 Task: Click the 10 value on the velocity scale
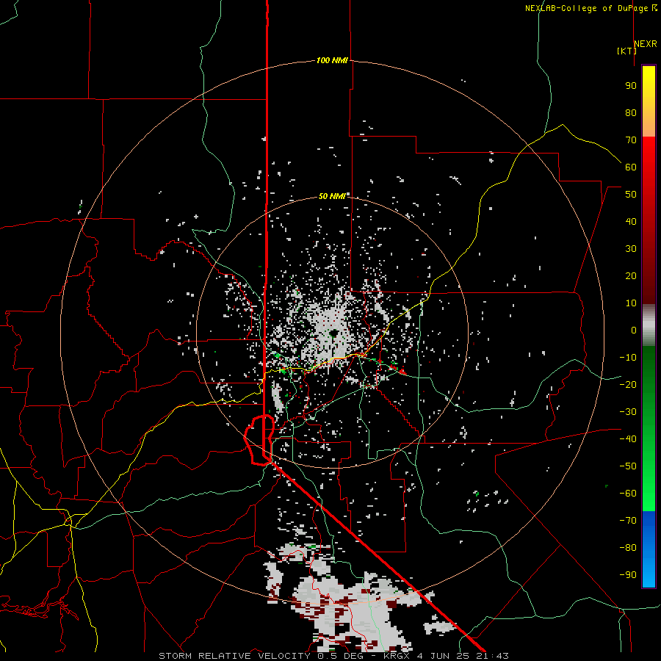coord(631,303)
